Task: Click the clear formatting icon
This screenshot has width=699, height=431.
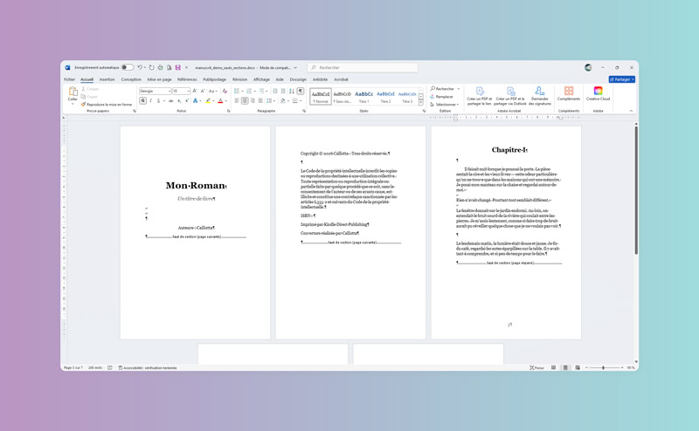Action: [225, 91]
